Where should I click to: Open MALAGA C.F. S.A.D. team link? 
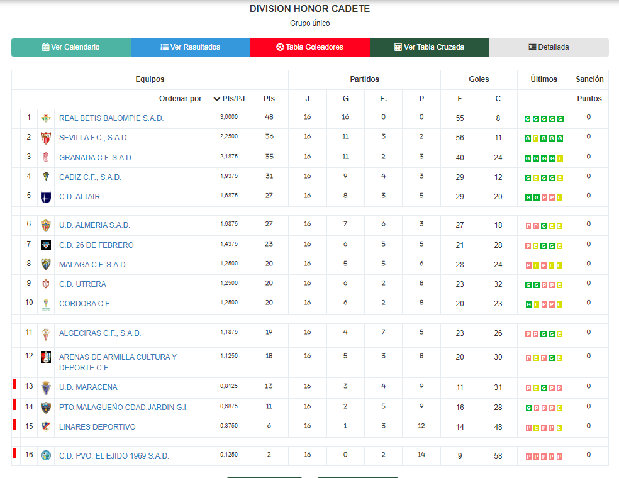point(93,264)
